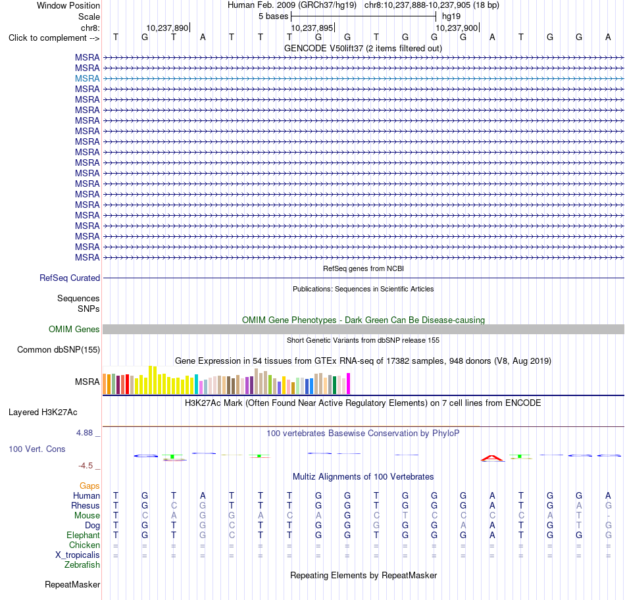
Task: Click the cyan bar in GTEx expression chart
Action: 196,384
